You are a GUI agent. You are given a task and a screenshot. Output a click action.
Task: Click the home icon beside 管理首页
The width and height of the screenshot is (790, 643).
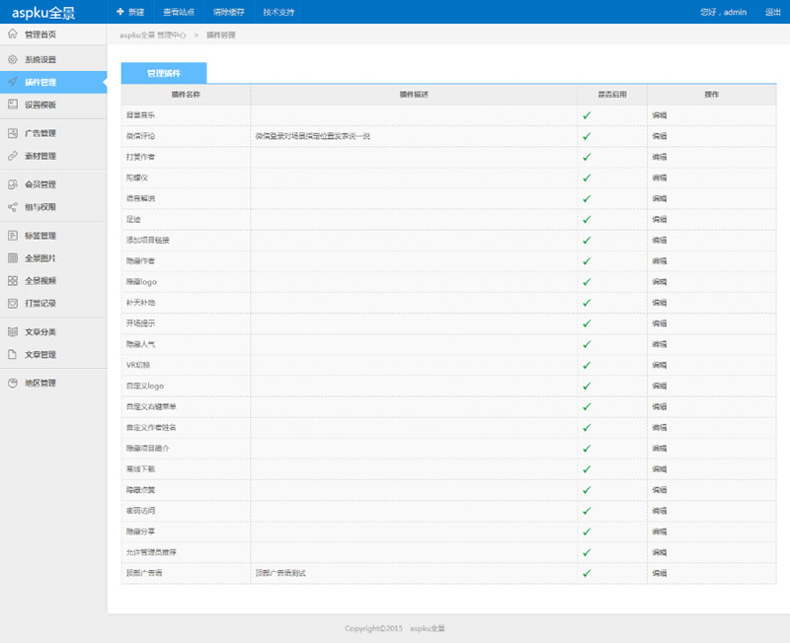pos(13,35)
